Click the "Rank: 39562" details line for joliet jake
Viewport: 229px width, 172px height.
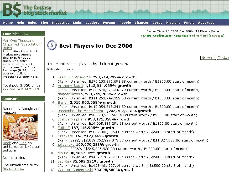[123, 149]
